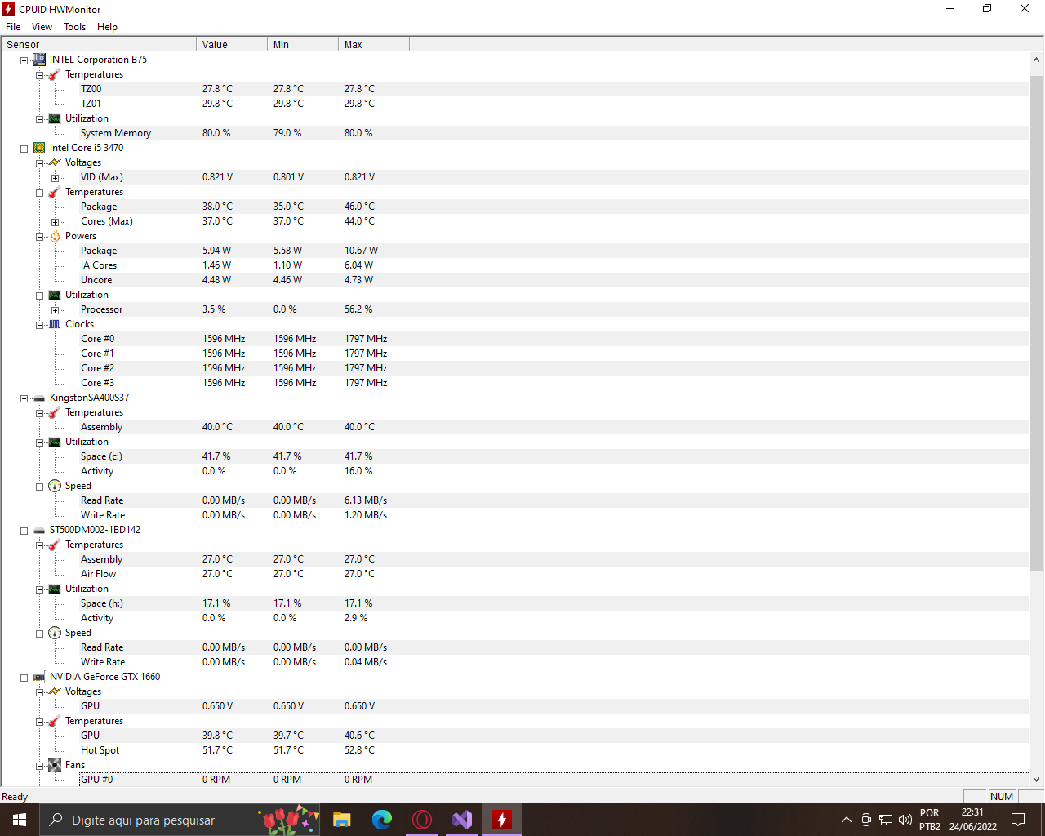The width and height of the screenshot is (1045, 836).
Task: Show hidden system tray icons
Action: (847, 820)
